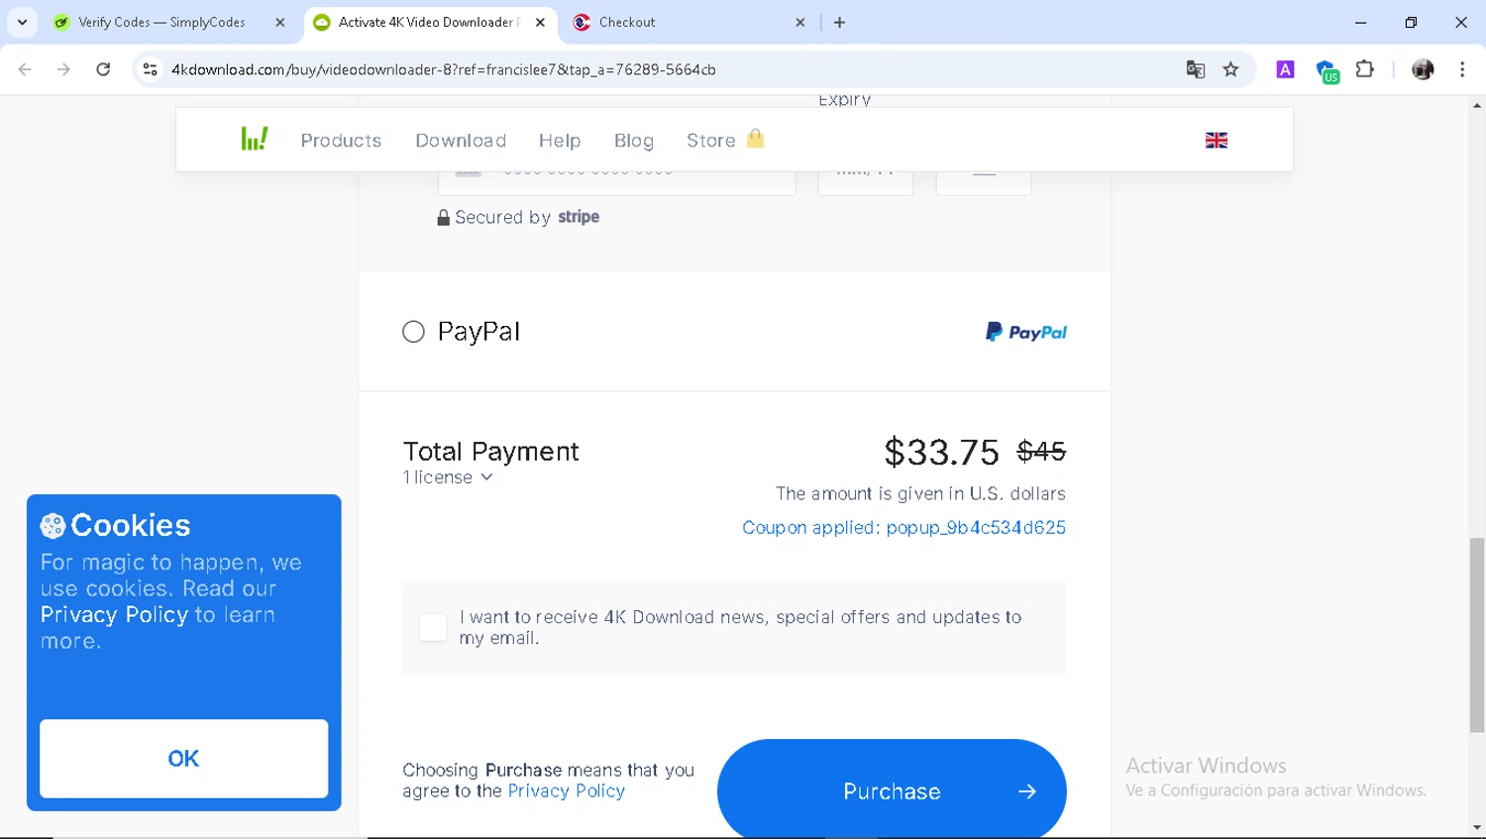This screenshot has width=1486, height=839.
Task: Click the arrow inside Purchase button
Action: coord(1027,791)
